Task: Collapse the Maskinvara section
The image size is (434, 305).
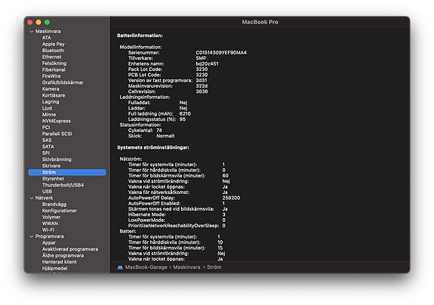Action: click(32, 32)
